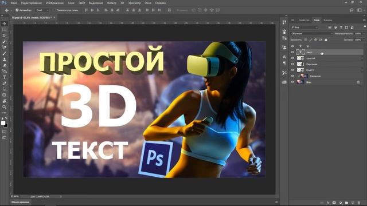
Task: Select the Eraser tool
Action: click(4, 65)
